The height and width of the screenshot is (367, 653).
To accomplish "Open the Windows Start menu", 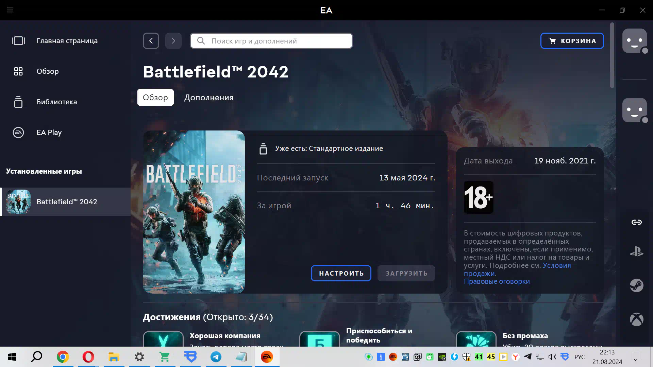I will pos(12,357).
